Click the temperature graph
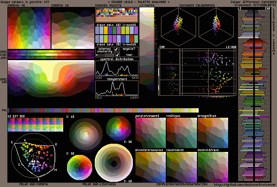This screenshot has height=187, width=277. click(116, 88)
